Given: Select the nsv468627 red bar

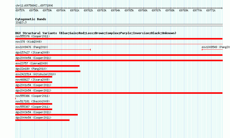Looking at the screenshot, I should [x=34, y=82].
